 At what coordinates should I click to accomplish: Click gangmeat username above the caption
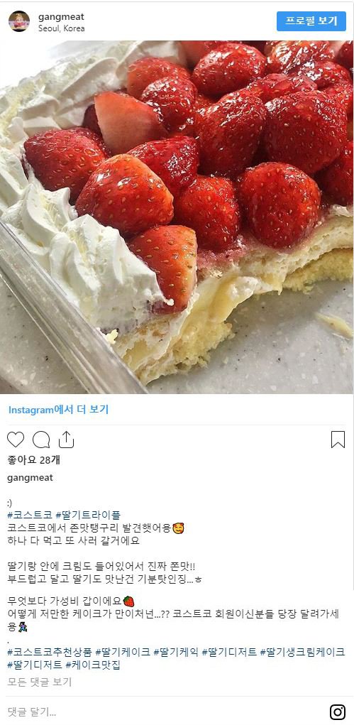(30, 478)
